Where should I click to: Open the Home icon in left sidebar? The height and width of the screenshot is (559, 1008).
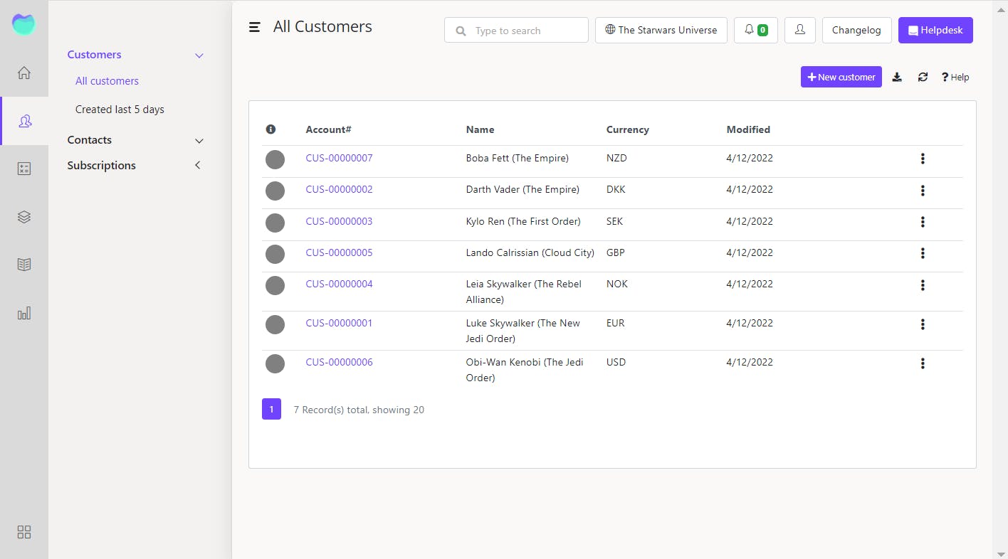pos(24,73)
